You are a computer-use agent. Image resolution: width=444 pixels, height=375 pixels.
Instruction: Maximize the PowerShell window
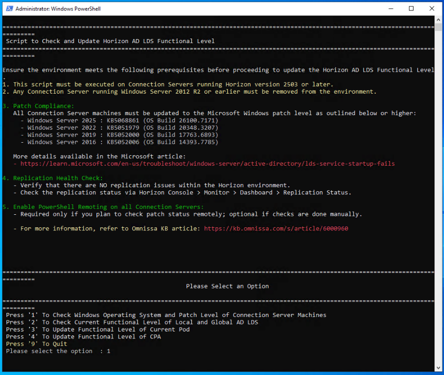coord(411,9)
